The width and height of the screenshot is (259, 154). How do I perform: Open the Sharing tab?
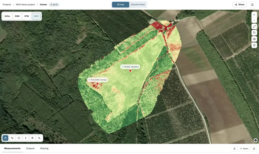pos(44,148)
